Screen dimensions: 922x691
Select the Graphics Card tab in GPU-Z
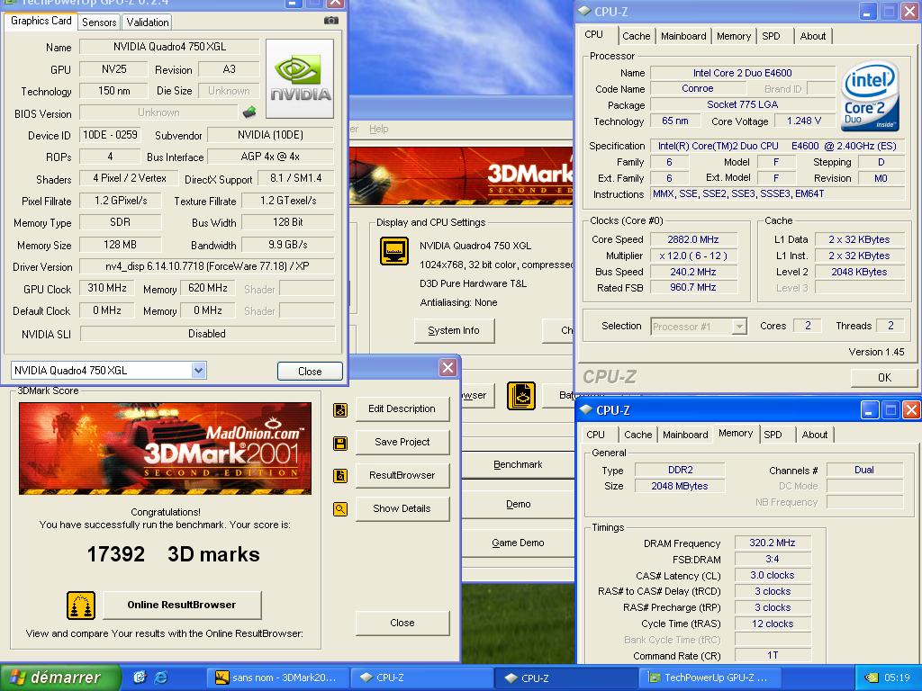point(41,21)
